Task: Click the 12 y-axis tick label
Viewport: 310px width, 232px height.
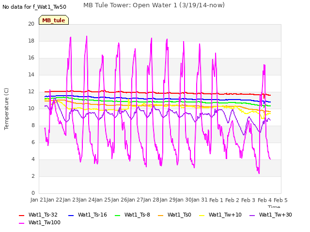Action: click(31, 91)
